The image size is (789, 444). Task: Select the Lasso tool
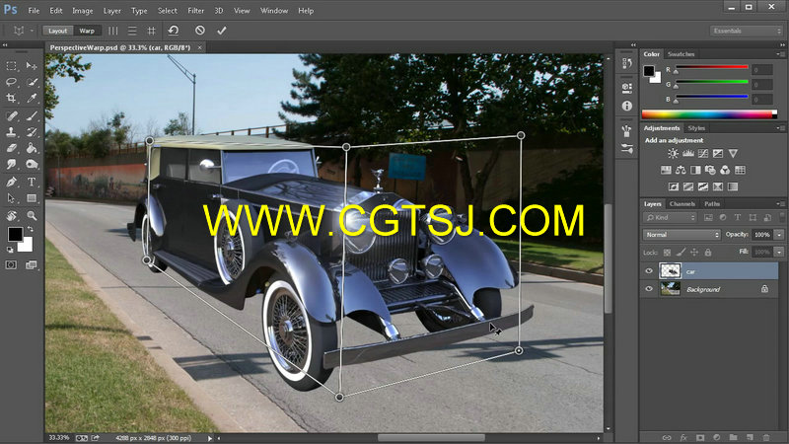click(11, 82)
